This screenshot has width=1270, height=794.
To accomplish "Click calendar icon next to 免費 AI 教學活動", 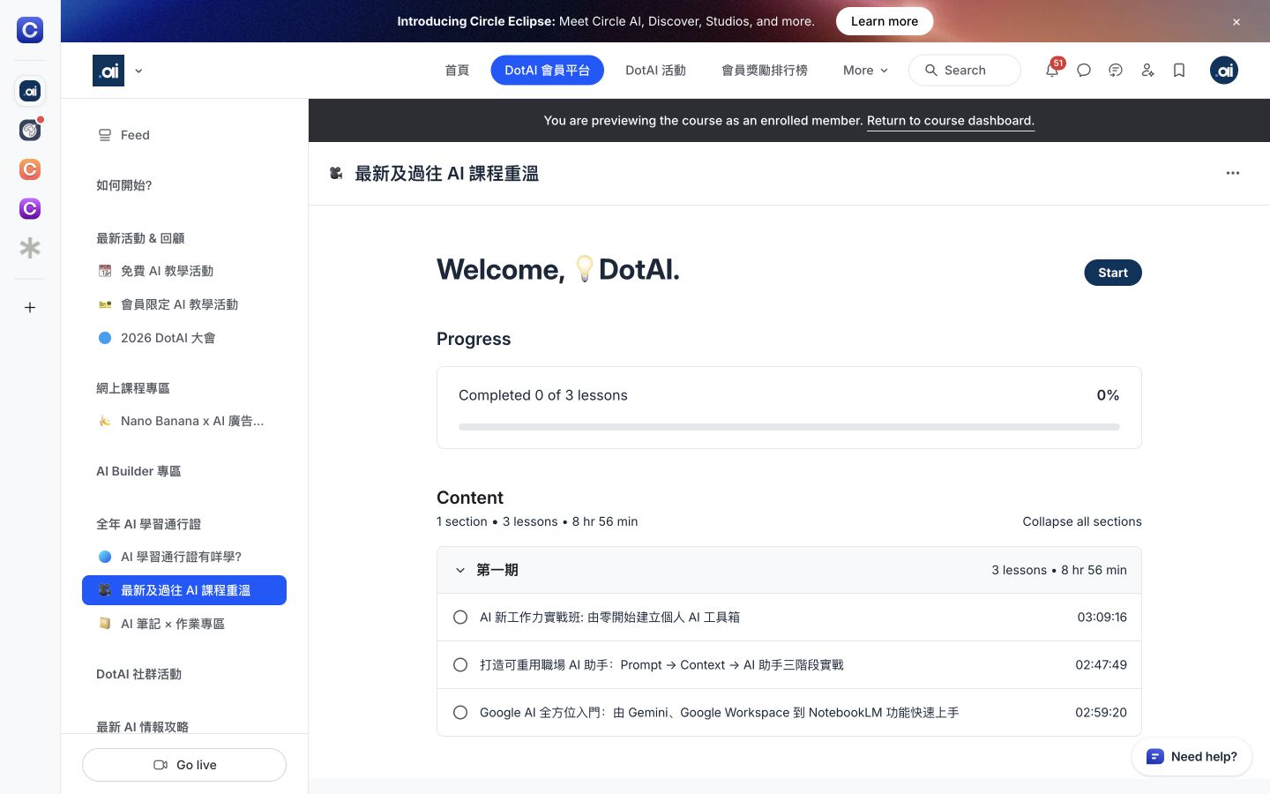I will [105, 271].
